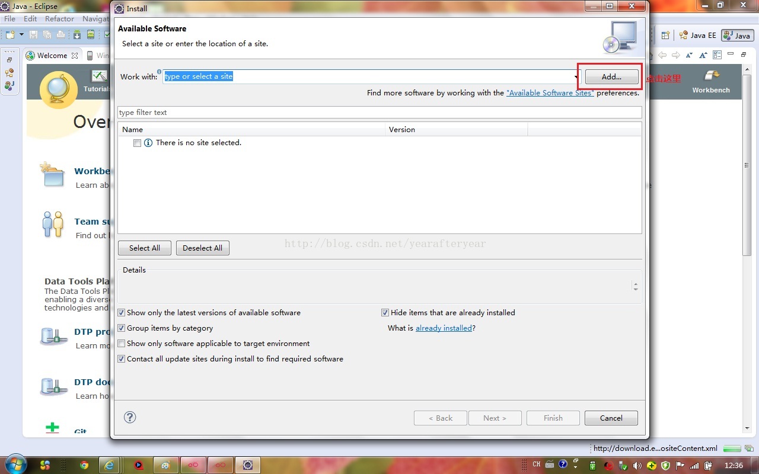759x474 pixels.
Task: Open the Windows Start button
Action: point(15,465)
